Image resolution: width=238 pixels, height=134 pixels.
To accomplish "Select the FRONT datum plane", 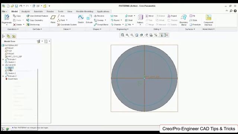I will 10,54.
